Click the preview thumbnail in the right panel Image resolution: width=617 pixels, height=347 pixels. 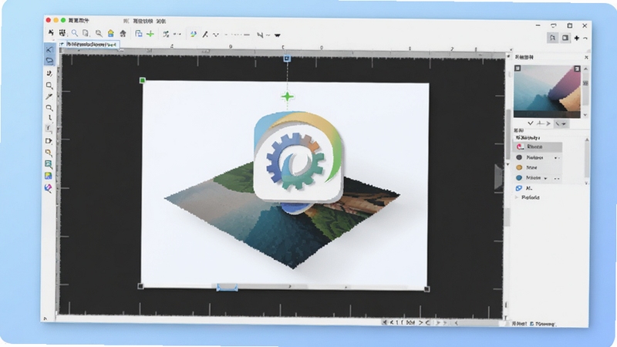547,91
